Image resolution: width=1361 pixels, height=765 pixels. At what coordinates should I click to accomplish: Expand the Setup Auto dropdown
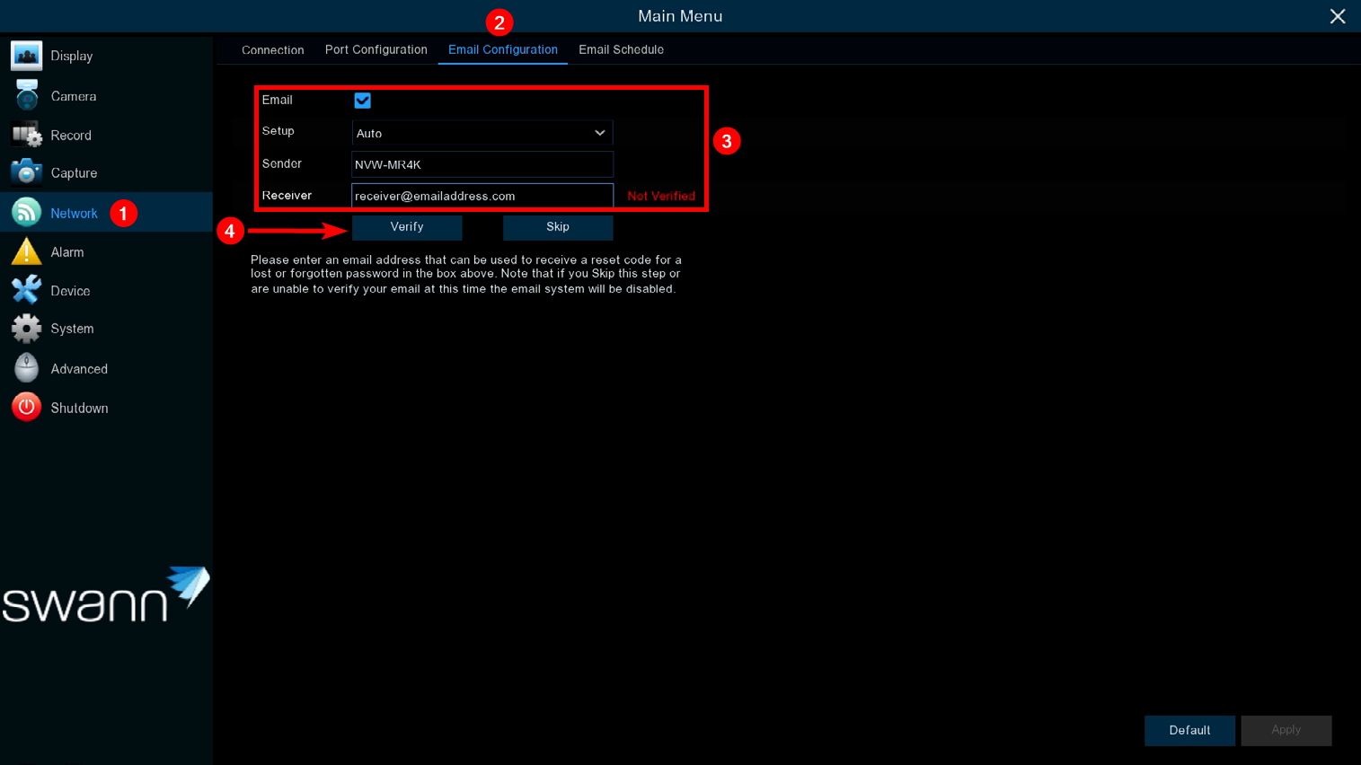(x=482, y=133)
